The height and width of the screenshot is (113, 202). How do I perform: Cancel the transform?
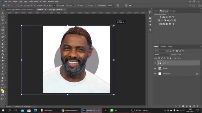(x=126, y=6)
